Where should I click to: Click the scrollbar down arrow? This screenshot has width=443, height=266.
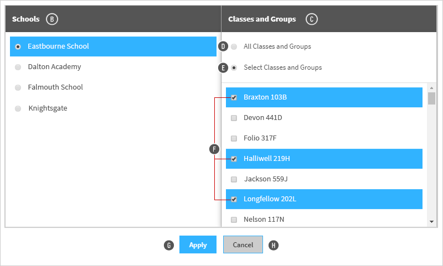(431, 222)
